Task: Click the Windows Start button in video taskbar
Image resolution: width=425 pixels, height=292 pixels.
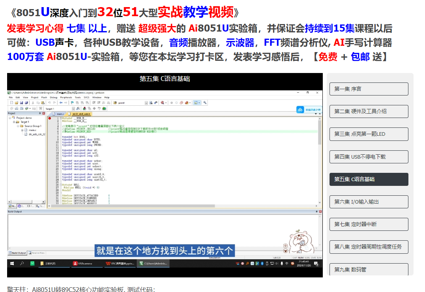Action: click(12, 263)
